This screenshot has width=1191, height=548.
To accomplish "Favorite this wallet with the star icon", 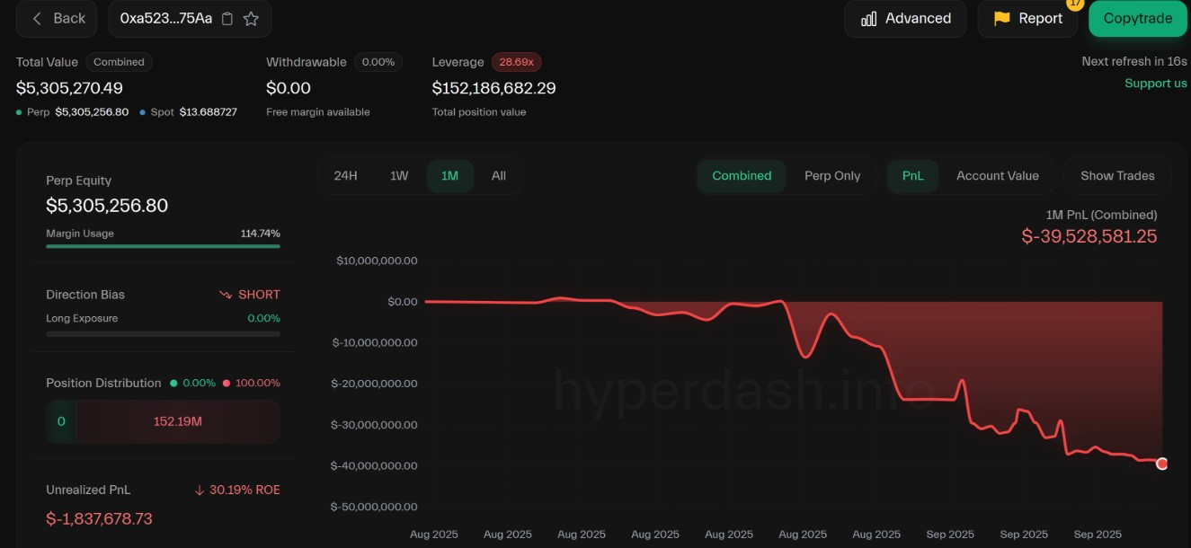I will 252,19.
